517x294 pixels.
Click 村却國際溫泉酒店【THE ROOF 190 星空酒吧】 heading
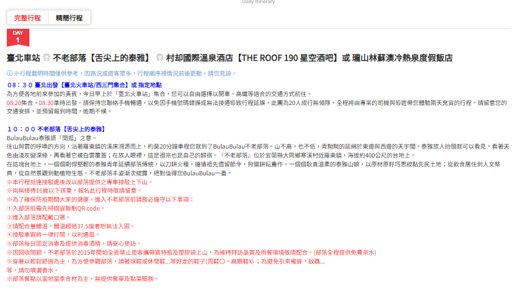click(253, 58)
